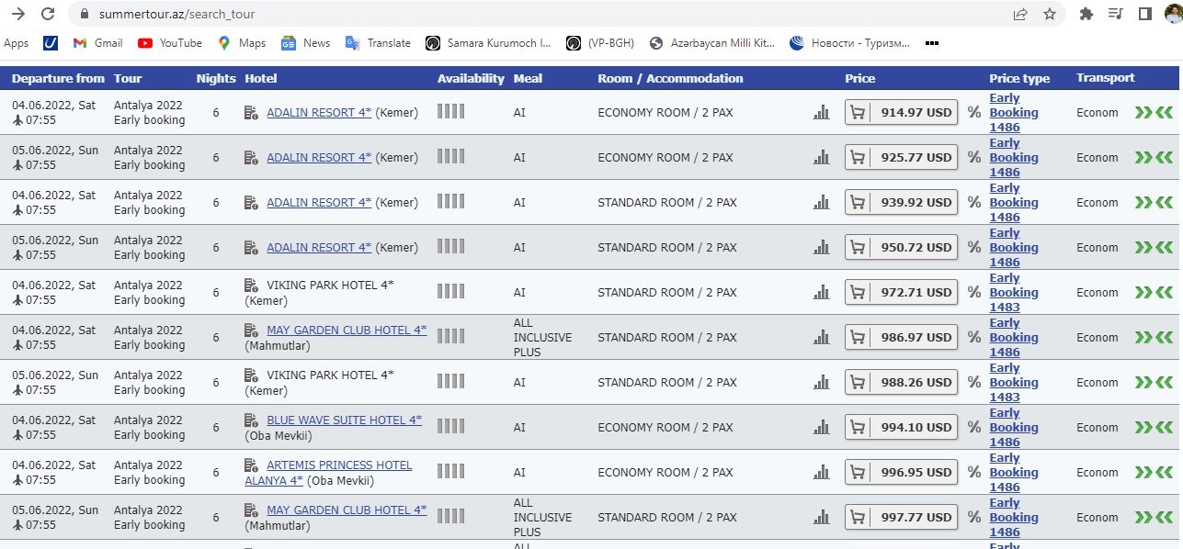Screen dimensions: 1183x549
Task: Open hotel info icon beside BLUE WAVE SUITE HOTEL
Action: [x=252, y=420]
